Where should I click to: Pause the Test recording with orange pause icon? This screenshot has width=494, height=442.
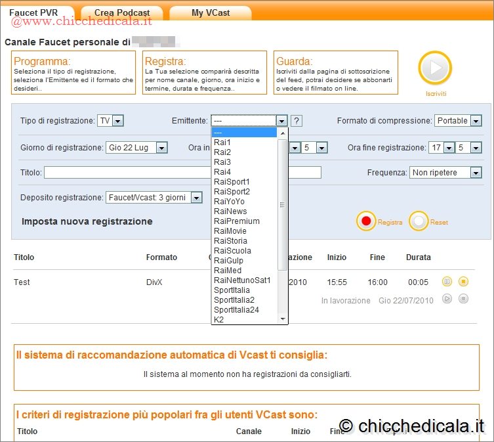[447, 282]
